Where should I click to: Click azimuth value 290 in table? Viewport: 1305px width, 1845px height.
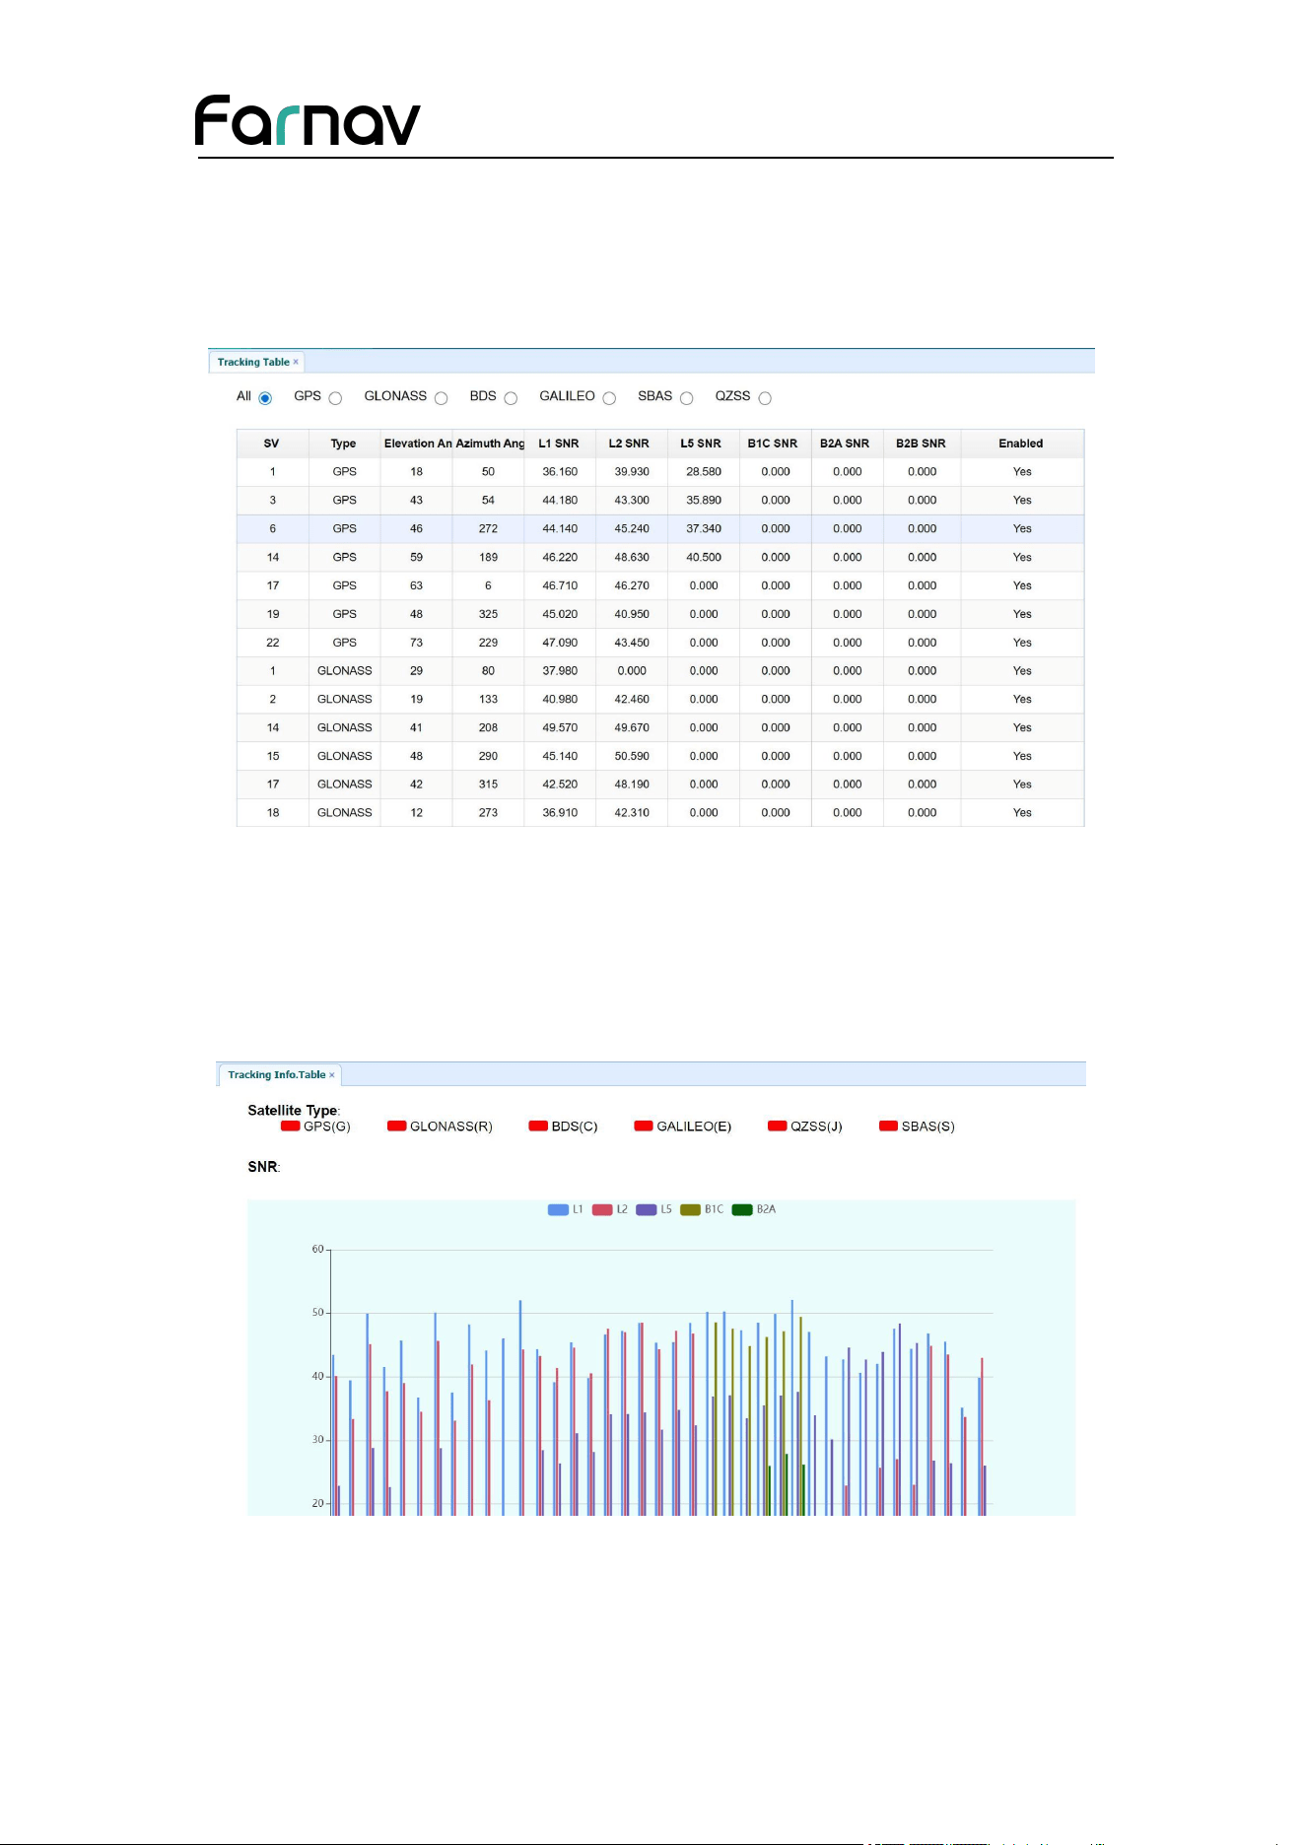488,756
